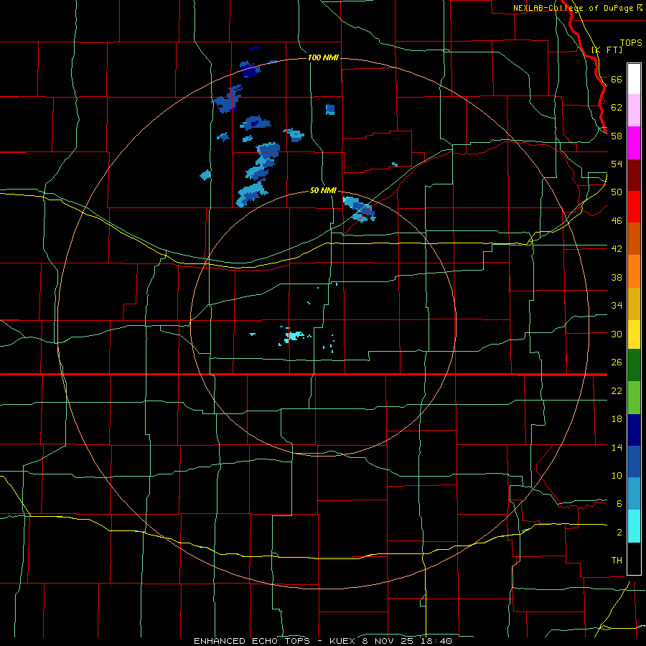Click the bright yellow legend swatch

634,334
